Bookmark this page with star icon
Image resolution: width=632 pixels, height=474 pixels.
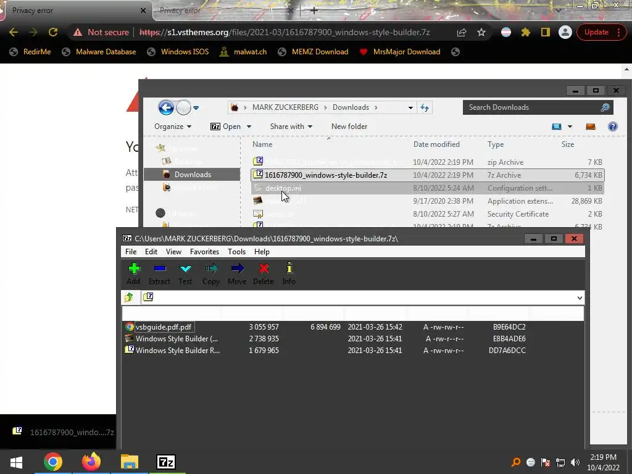pyautogui.click(x=481, y=32)
